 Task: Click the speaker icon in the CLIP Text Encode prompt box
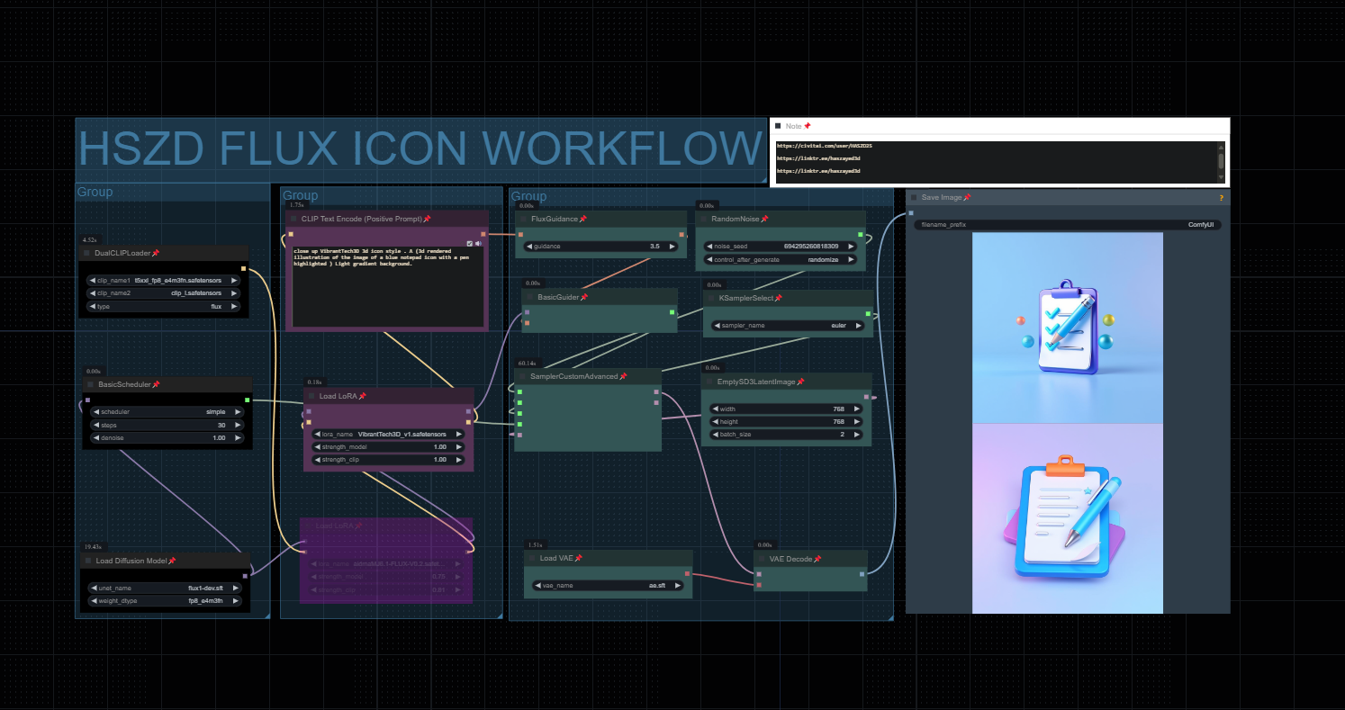[x=478, y=243]
